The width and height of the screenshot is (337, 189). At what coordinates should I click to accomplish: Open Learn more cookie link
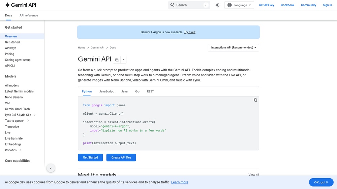pyautogui.click(x=180, y=182)
